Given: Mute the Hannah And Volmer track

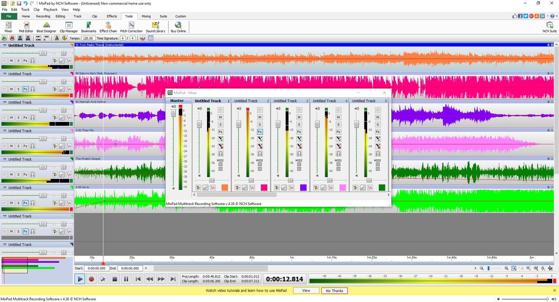Looking at the screenshot, I should (11, 117).
